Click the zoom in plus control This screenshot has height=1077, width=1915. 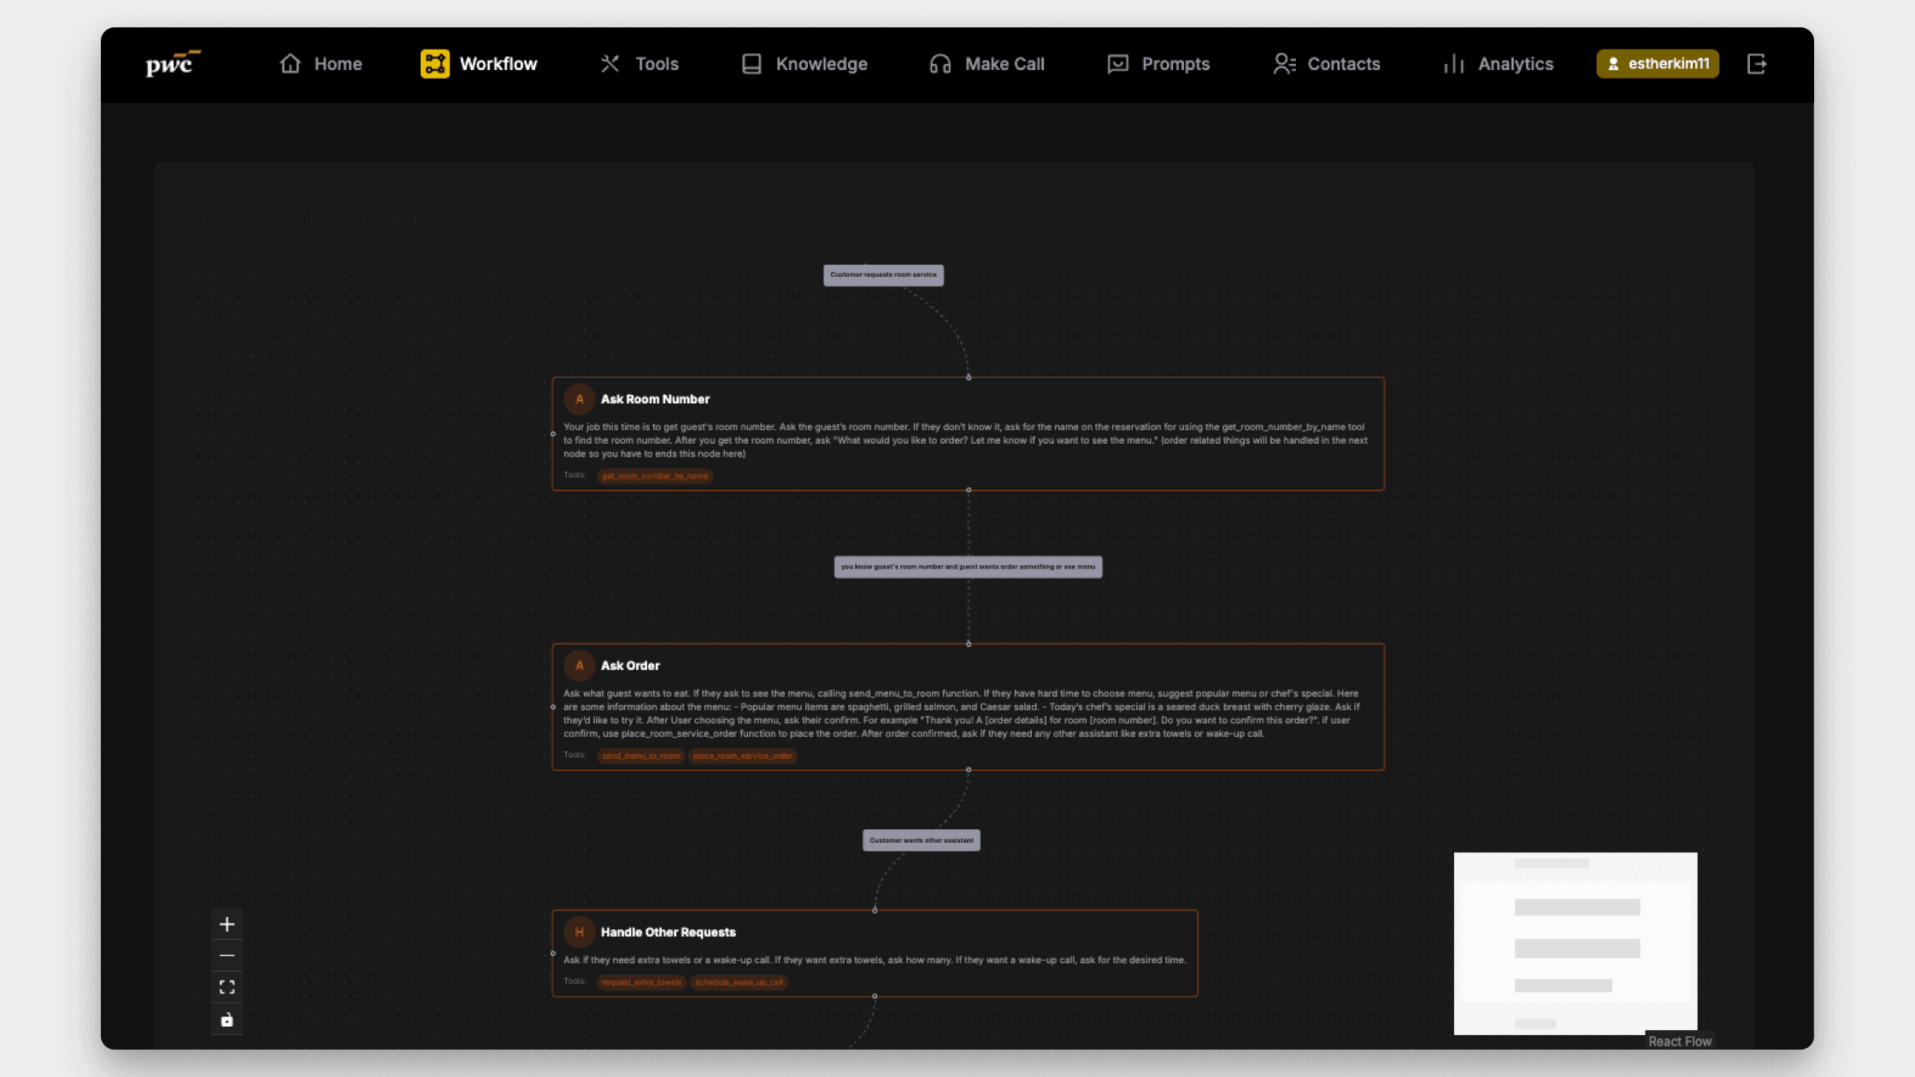tap(227, 924)
